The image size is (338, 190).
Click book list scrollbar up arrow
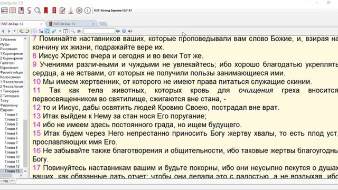pos(25,39)
